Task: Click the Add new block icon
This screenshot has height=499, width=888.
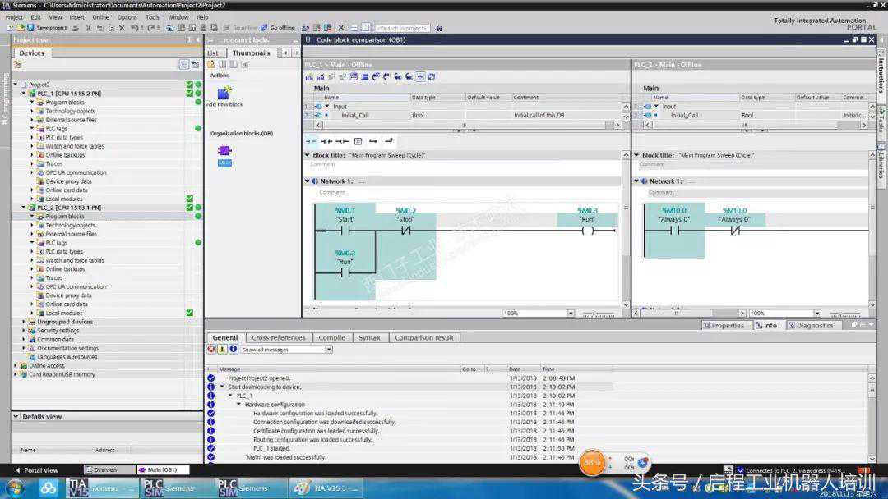Action: pos(224,93)
